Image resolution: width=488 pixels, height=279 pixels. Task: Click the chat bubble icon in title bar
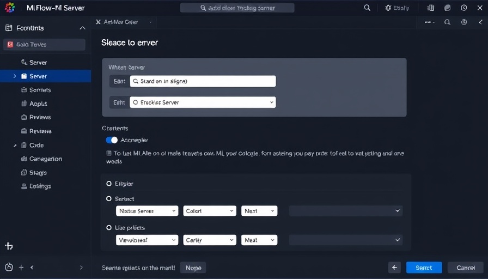[448, 8]
